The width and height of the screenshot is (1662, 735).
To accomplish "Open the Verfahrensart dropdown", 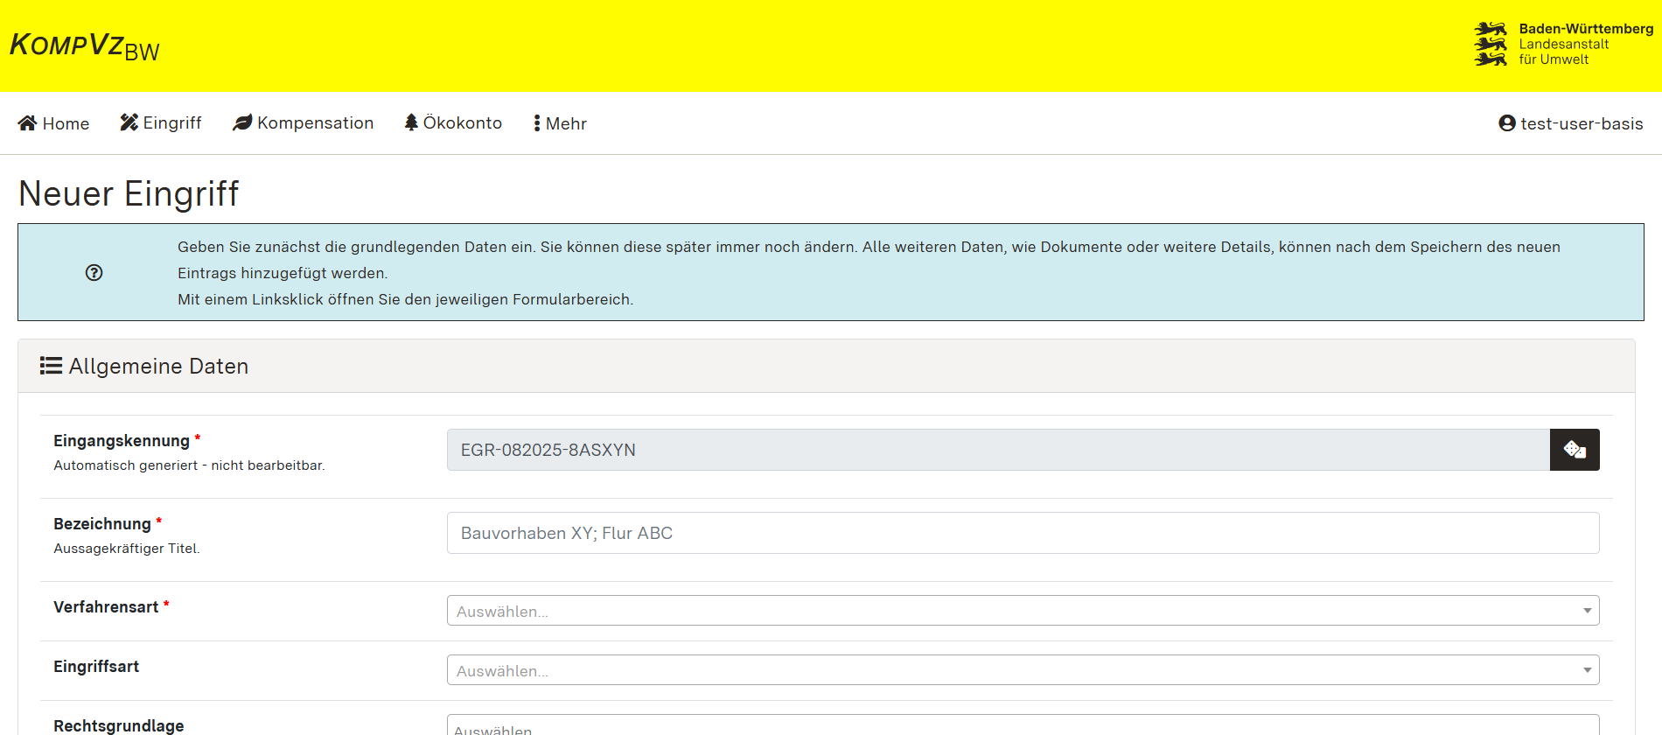I will pos(1023,611).
